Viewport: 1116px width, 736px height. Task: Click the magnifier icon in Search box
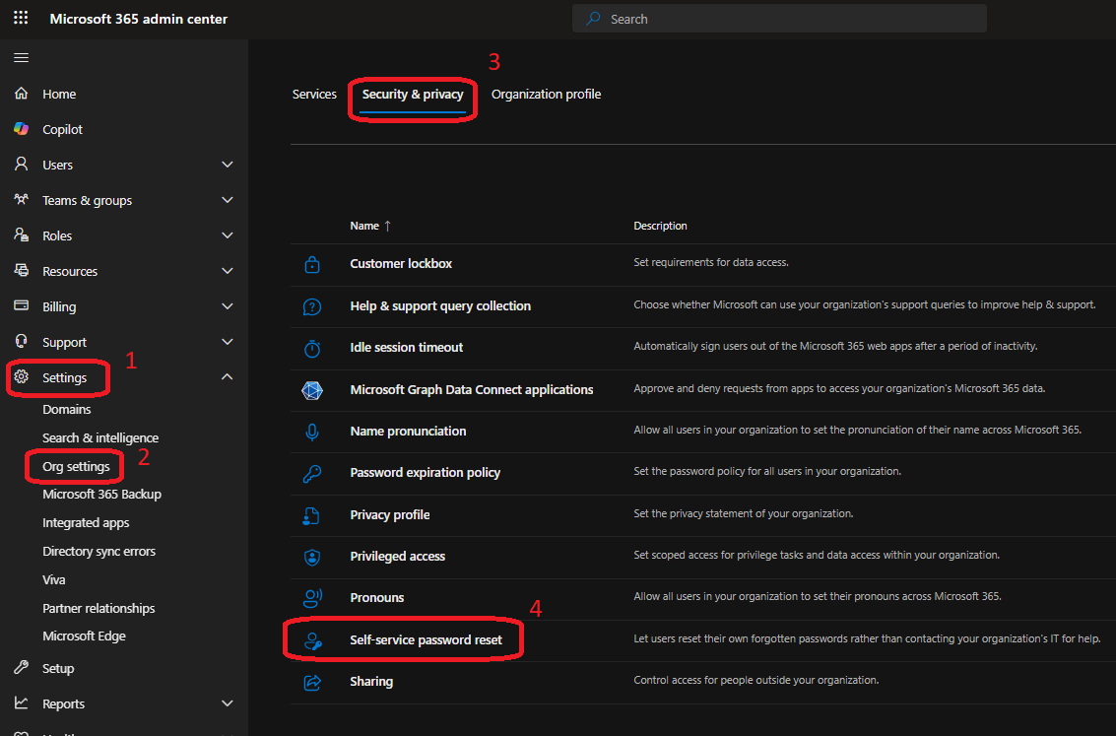(x=593, y=19)
